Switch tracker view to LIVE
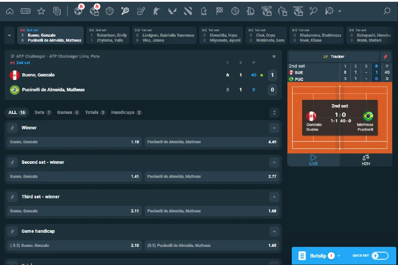This screenshot has width=398, height=265. (313, 161)
